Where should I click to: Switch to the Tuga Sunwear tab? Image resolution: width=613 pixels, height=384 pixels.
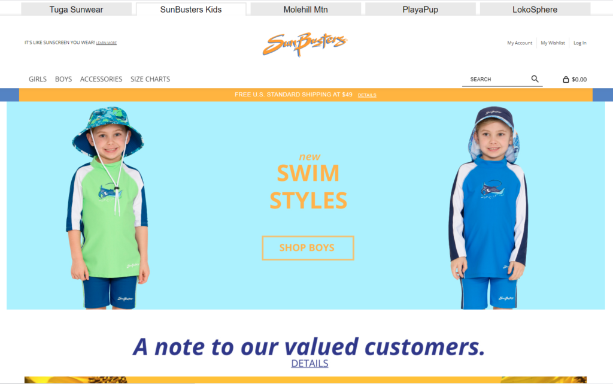click(x=76, y=10)
